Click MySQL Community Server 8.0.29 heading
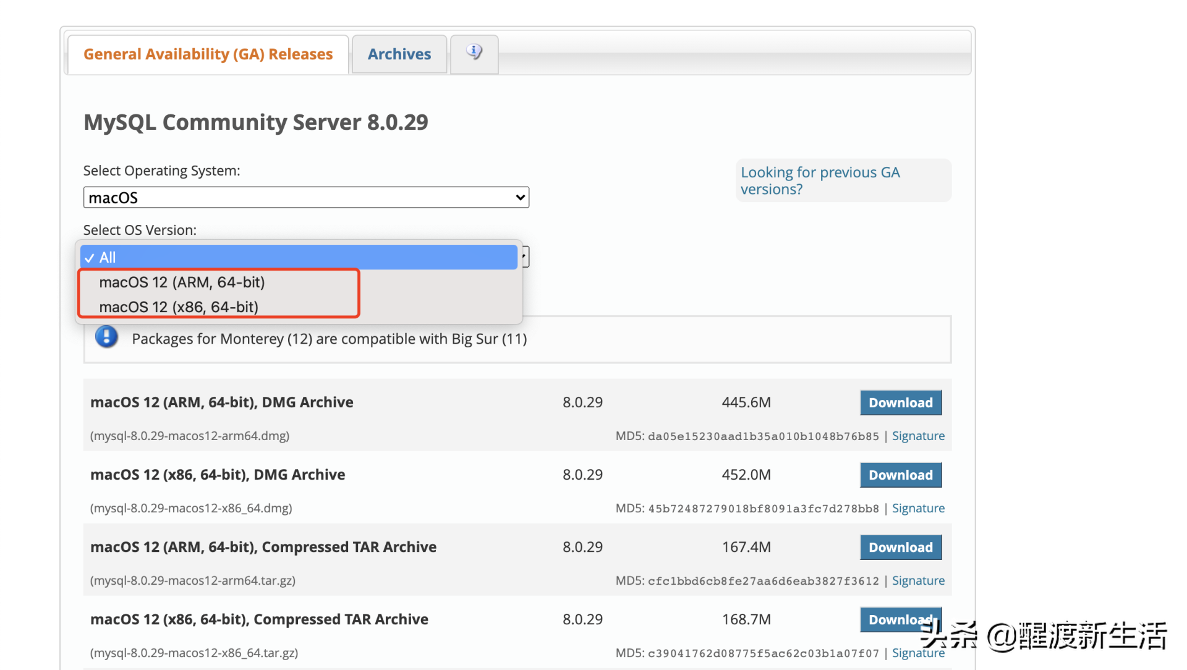Viewport: 1187px width, 670px height. coord(255,122)
